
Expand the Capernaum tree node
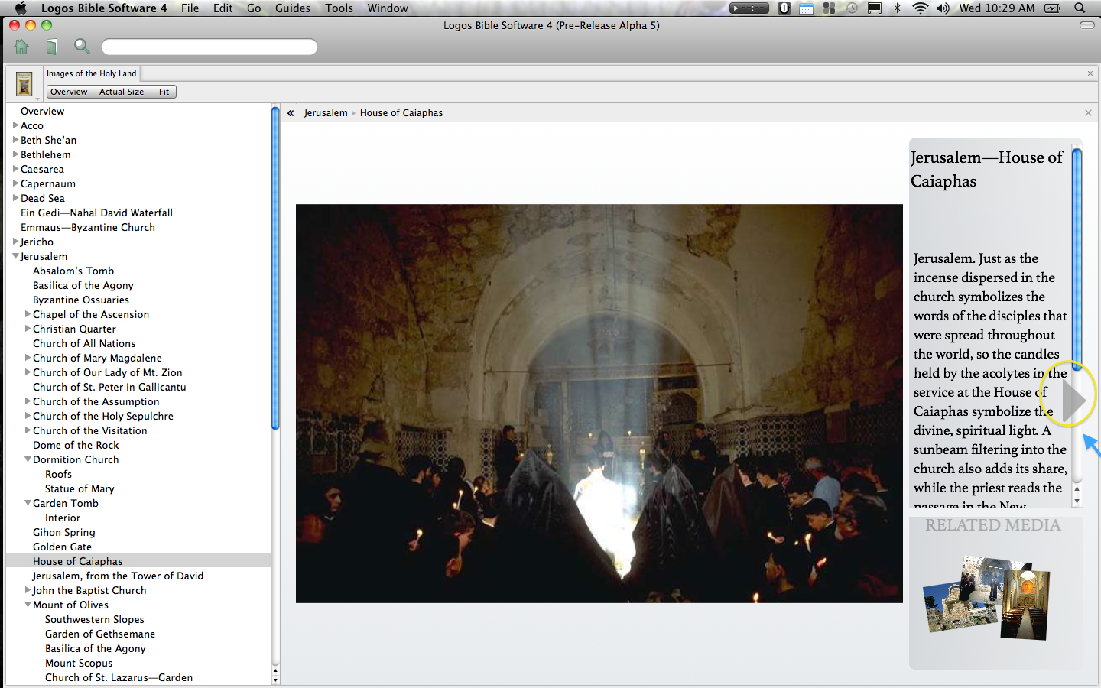click(x=15, y=183)
